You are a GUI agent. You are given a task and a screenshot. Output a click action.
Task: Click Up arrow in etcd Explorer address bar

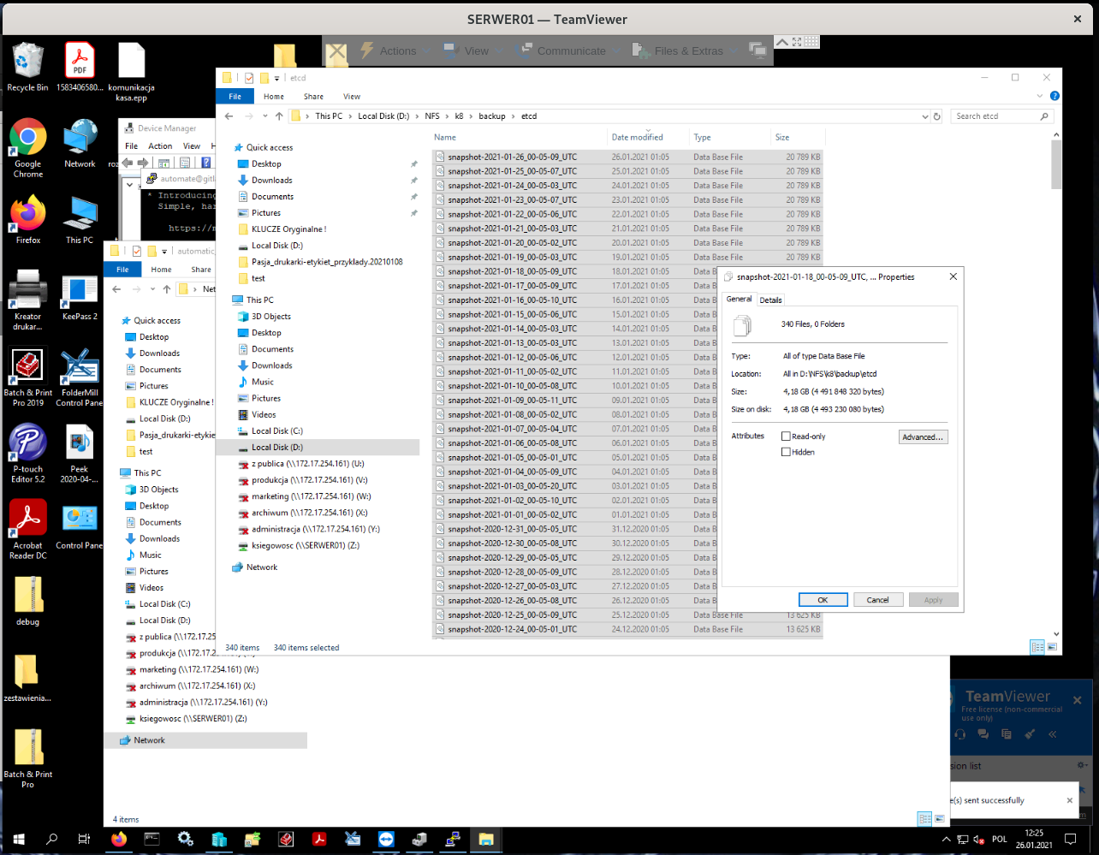point(279,116)
